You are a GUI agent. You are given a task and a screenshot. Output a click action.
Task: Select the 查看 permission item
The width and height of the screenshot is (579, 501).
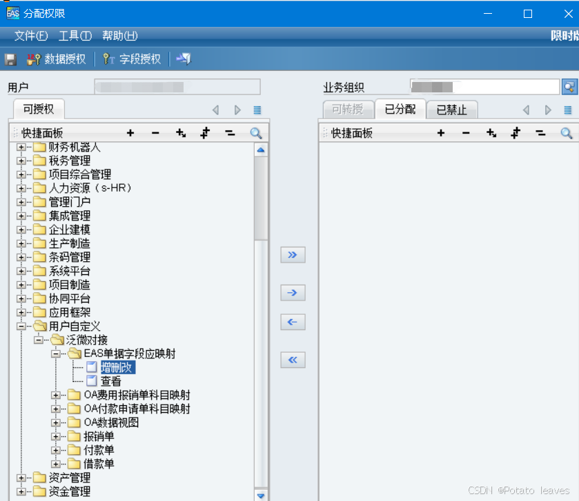coord(111,381)
